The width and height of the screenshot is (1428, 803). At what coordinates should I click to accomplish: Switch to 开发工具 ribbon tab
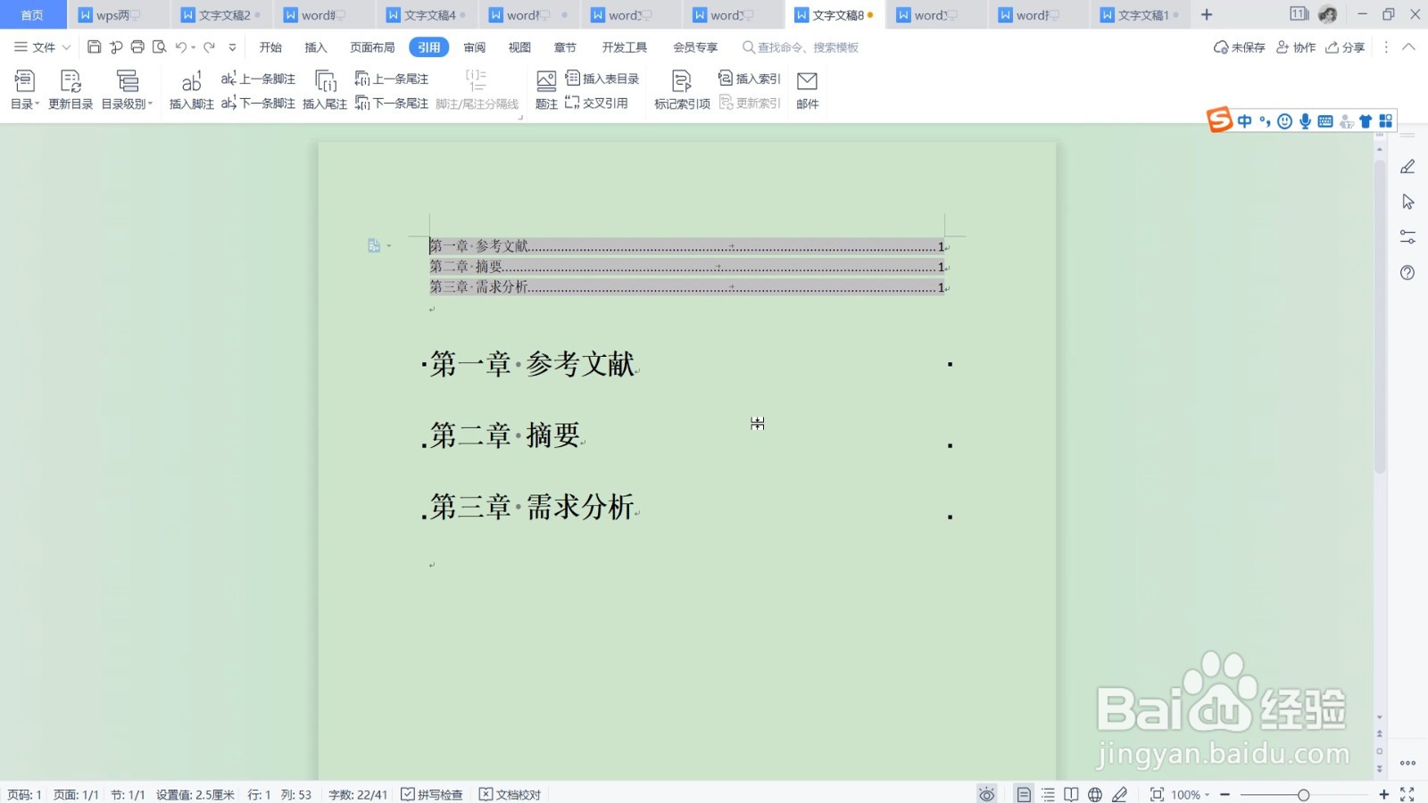[625, 47]
